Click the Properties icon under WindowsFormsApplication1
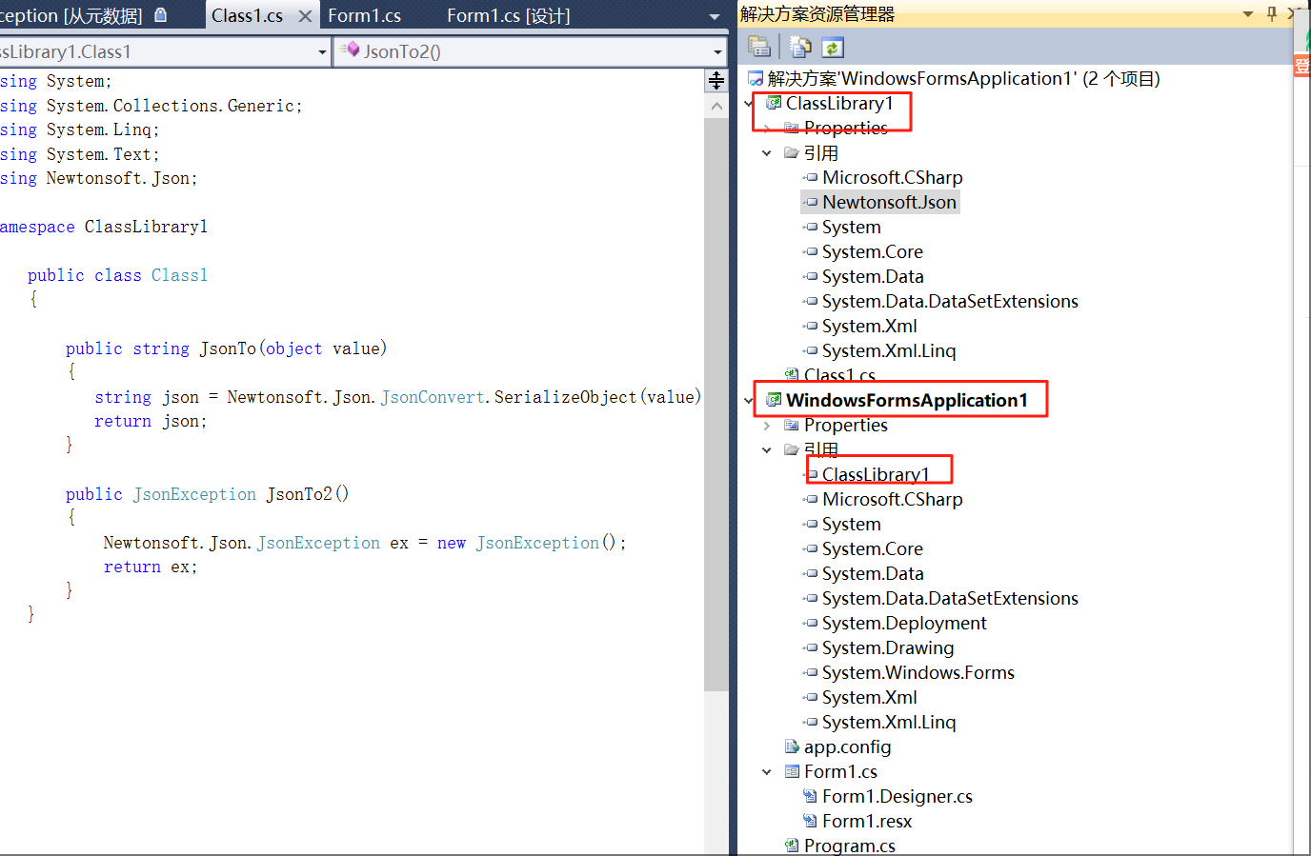 tap(792, 425)
